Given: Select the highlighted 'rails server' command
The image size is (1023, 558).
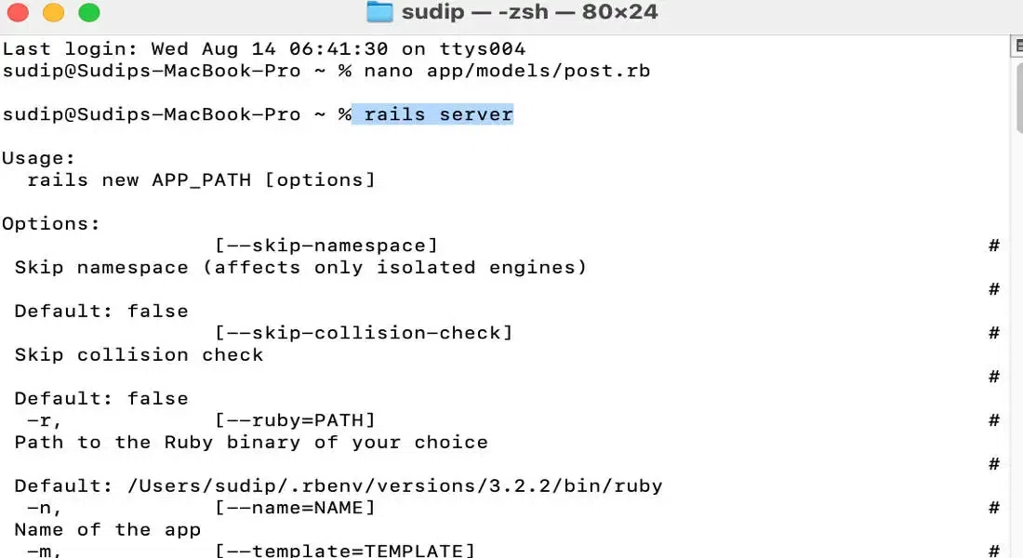Looking at the screenshot, I should (x=432, y=114).
